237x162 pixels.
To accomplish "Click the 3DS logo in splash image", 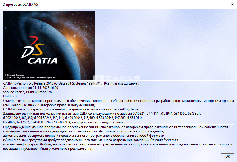I will click(33, 47).
